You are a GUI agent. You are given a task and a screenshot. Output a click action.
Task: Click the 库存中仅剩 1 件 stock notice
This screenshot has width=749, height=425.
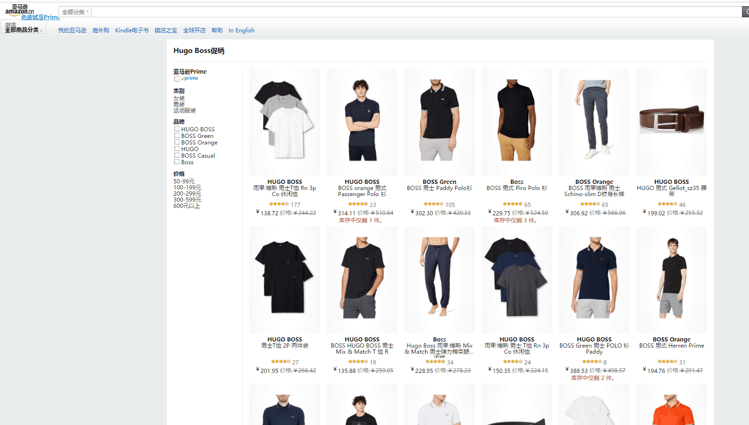click(x=360, y=220)
